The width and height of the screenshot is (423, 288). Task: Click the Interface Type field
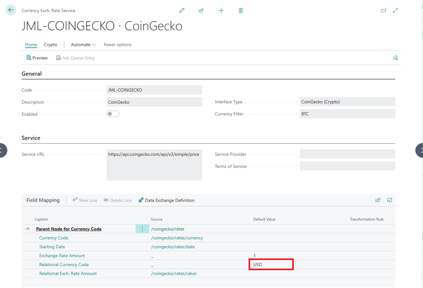(348, 102)
